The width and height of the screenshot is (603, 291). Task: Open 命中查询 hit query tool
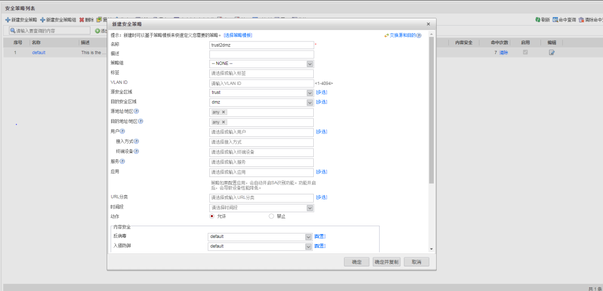[x=556, y=20]
